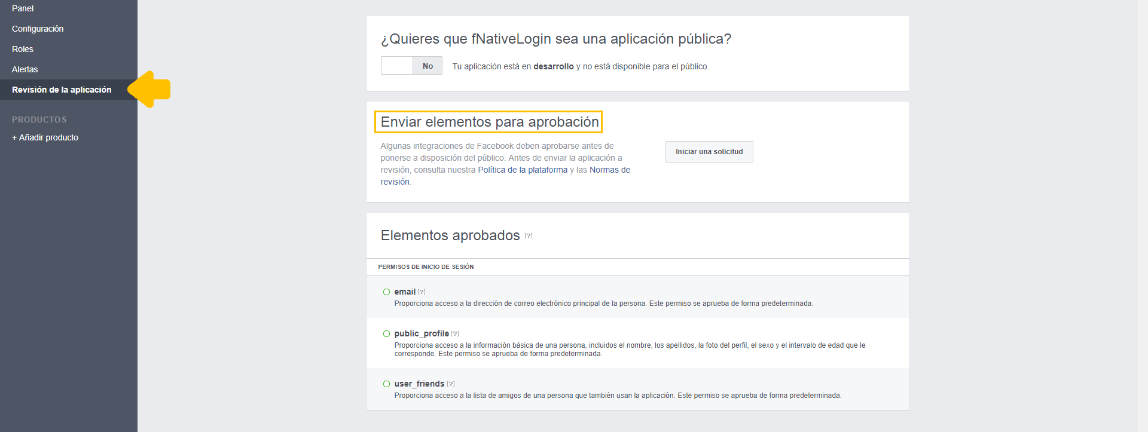This screenshot has width=1148, height=432.
Task: Click the user_friends permission name
Action: pyautogui.click(x=419, y=384)
